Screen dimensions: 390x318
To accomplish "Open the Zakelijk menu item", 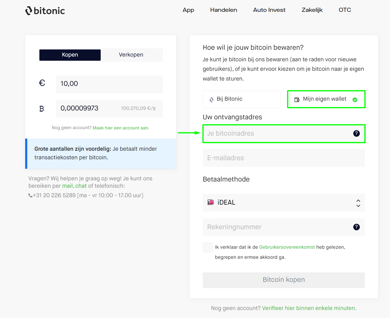I will point(312,10).
